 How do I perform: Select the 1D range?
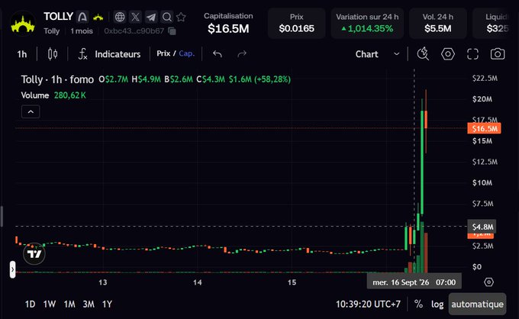[x=30, y=304]
